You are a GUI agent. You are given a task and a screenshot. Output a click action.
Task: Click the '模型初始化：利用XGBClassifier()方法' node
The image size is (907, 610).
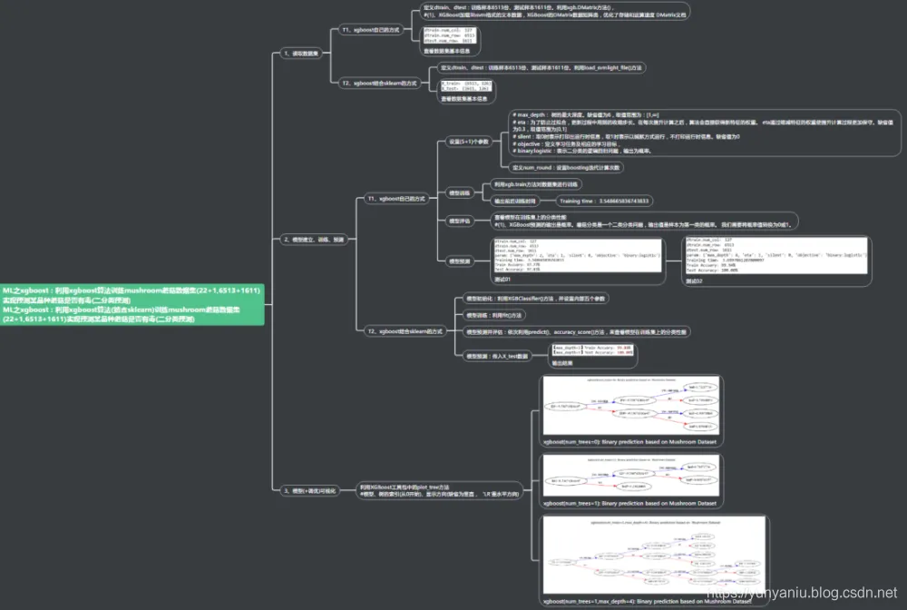536,299
